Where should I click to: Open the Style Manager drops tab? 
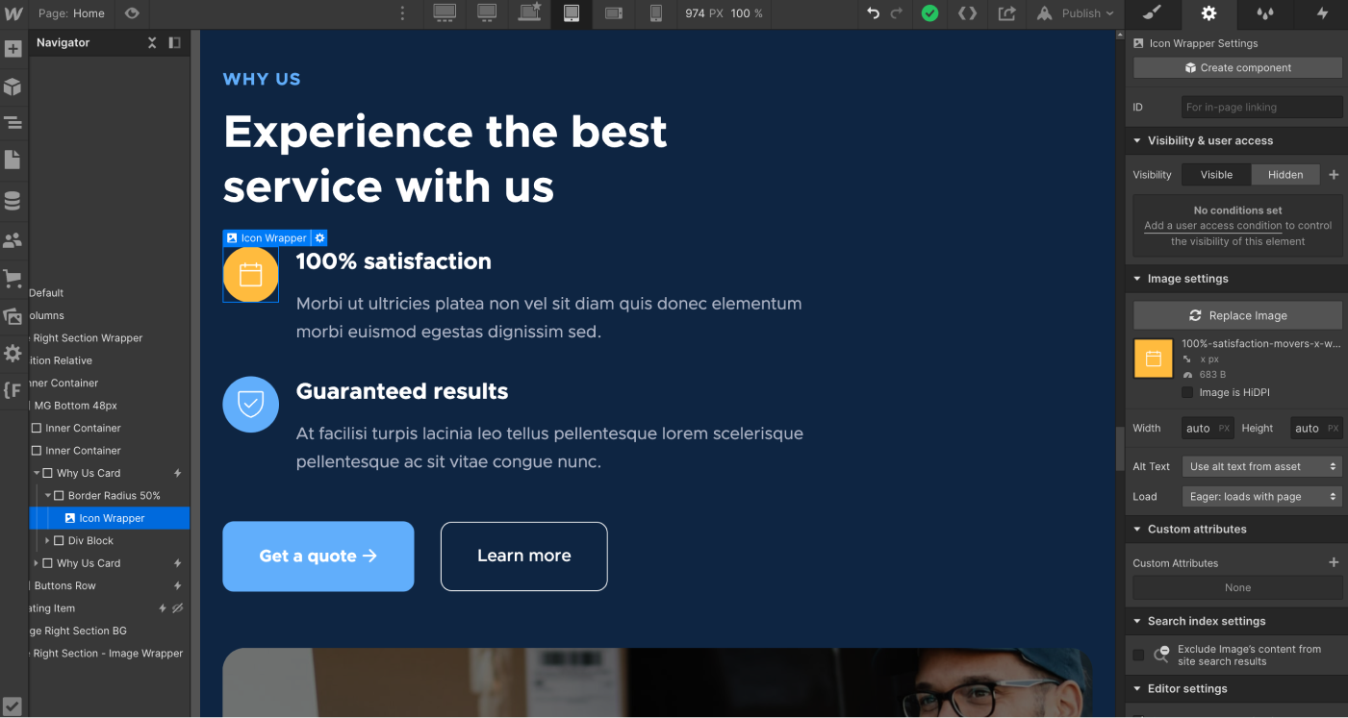coord(1265,13)
